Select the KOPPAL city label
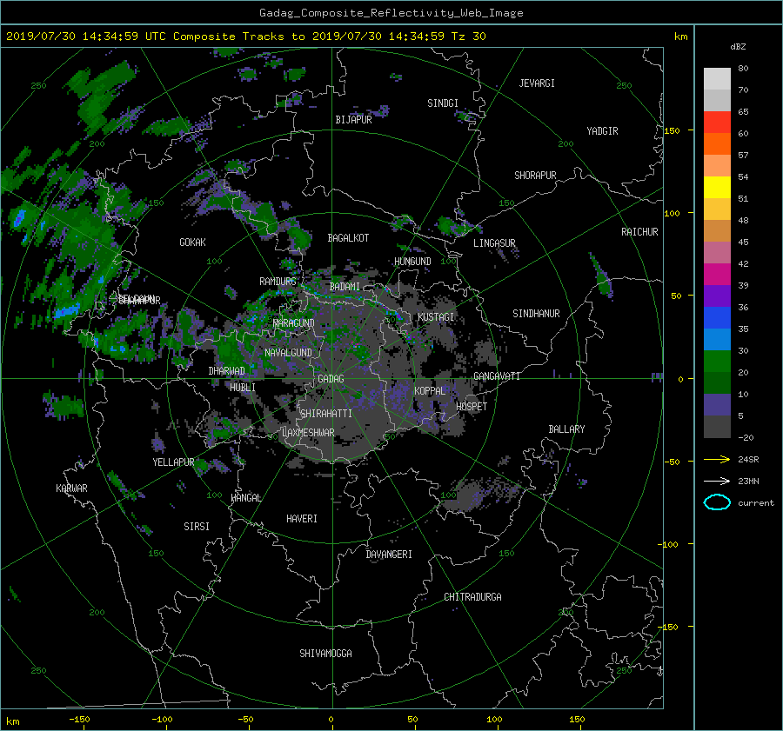Image resolution: width=783 pixels, height=731 pixels. 430,391
